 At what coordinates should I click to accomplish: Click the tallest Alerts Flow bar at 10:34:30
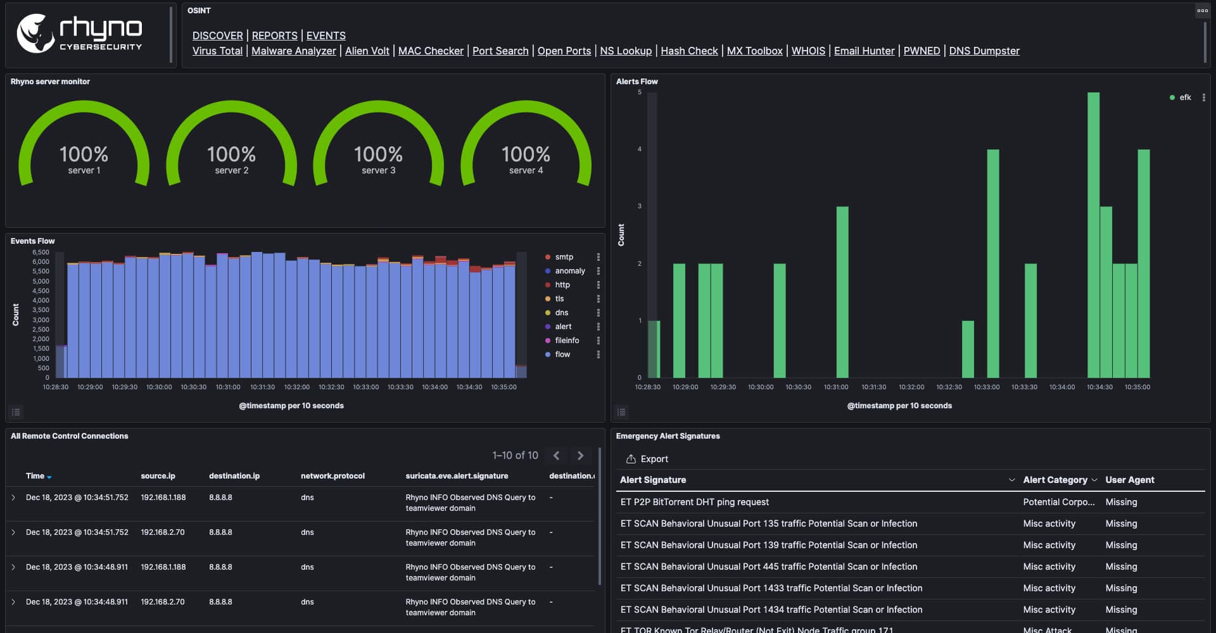click(1093, 234)
